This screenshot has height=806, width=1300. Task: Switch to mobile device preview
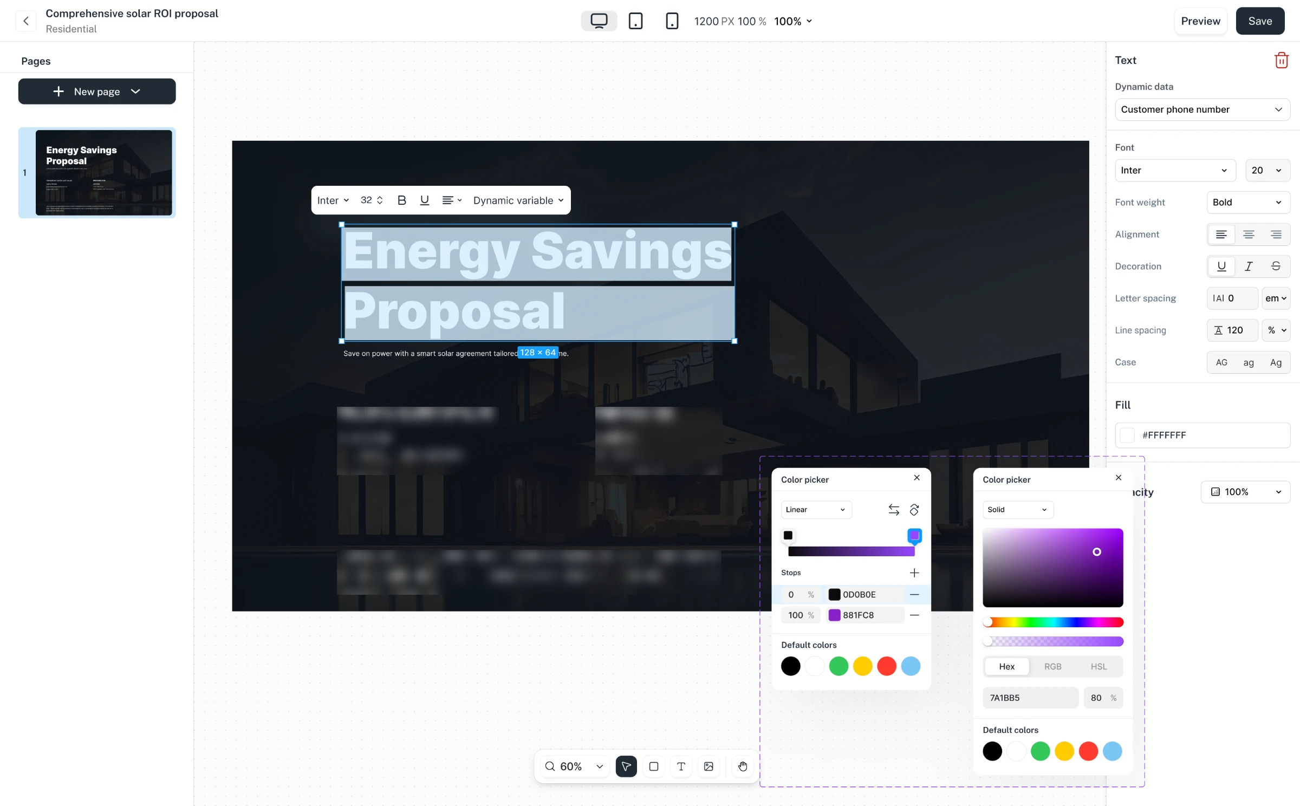pos(672,21)
